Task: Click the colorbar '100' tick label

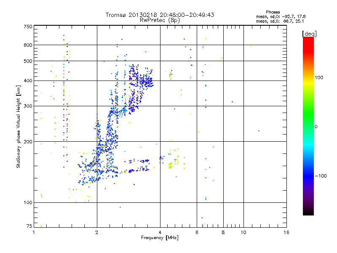Action: [x=319, y=78]
